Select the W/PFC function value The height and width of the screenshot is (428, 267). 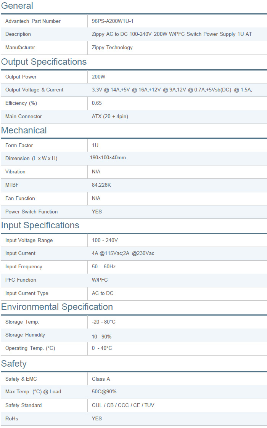coord(100,280)
